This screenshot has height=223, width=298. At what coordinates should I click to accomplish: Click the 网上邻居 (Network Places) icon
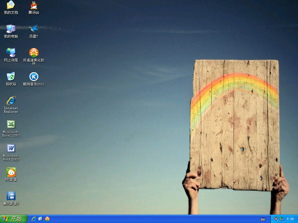pyautogui.click(x=11, y=52)
